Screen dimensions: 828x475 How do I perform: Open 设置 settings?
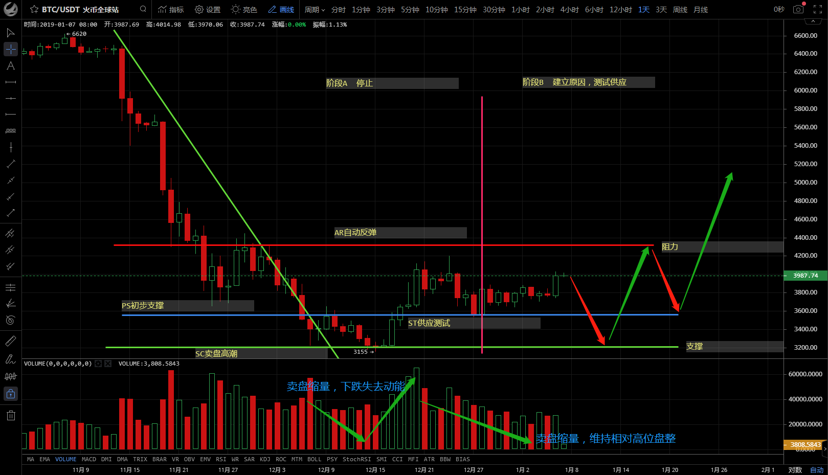[208, 10]
